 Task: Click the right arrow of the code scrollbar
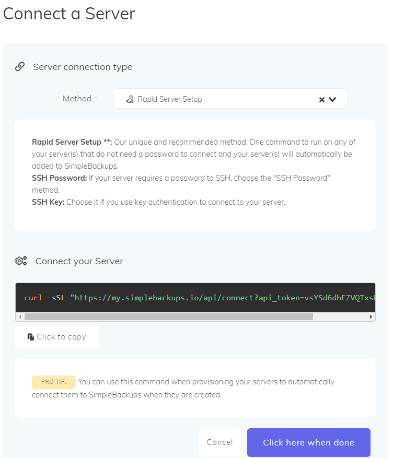coord(371,316)
